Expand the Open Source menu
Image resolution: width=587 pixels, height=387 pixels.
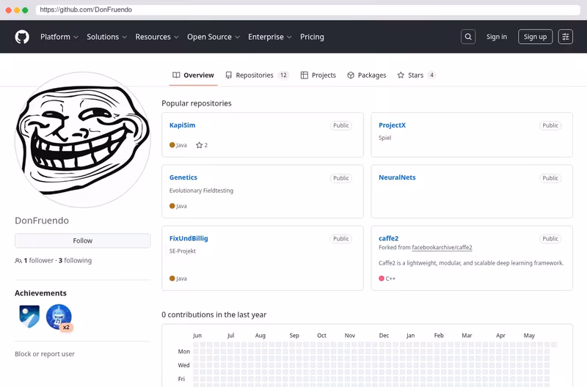point(214,37)
